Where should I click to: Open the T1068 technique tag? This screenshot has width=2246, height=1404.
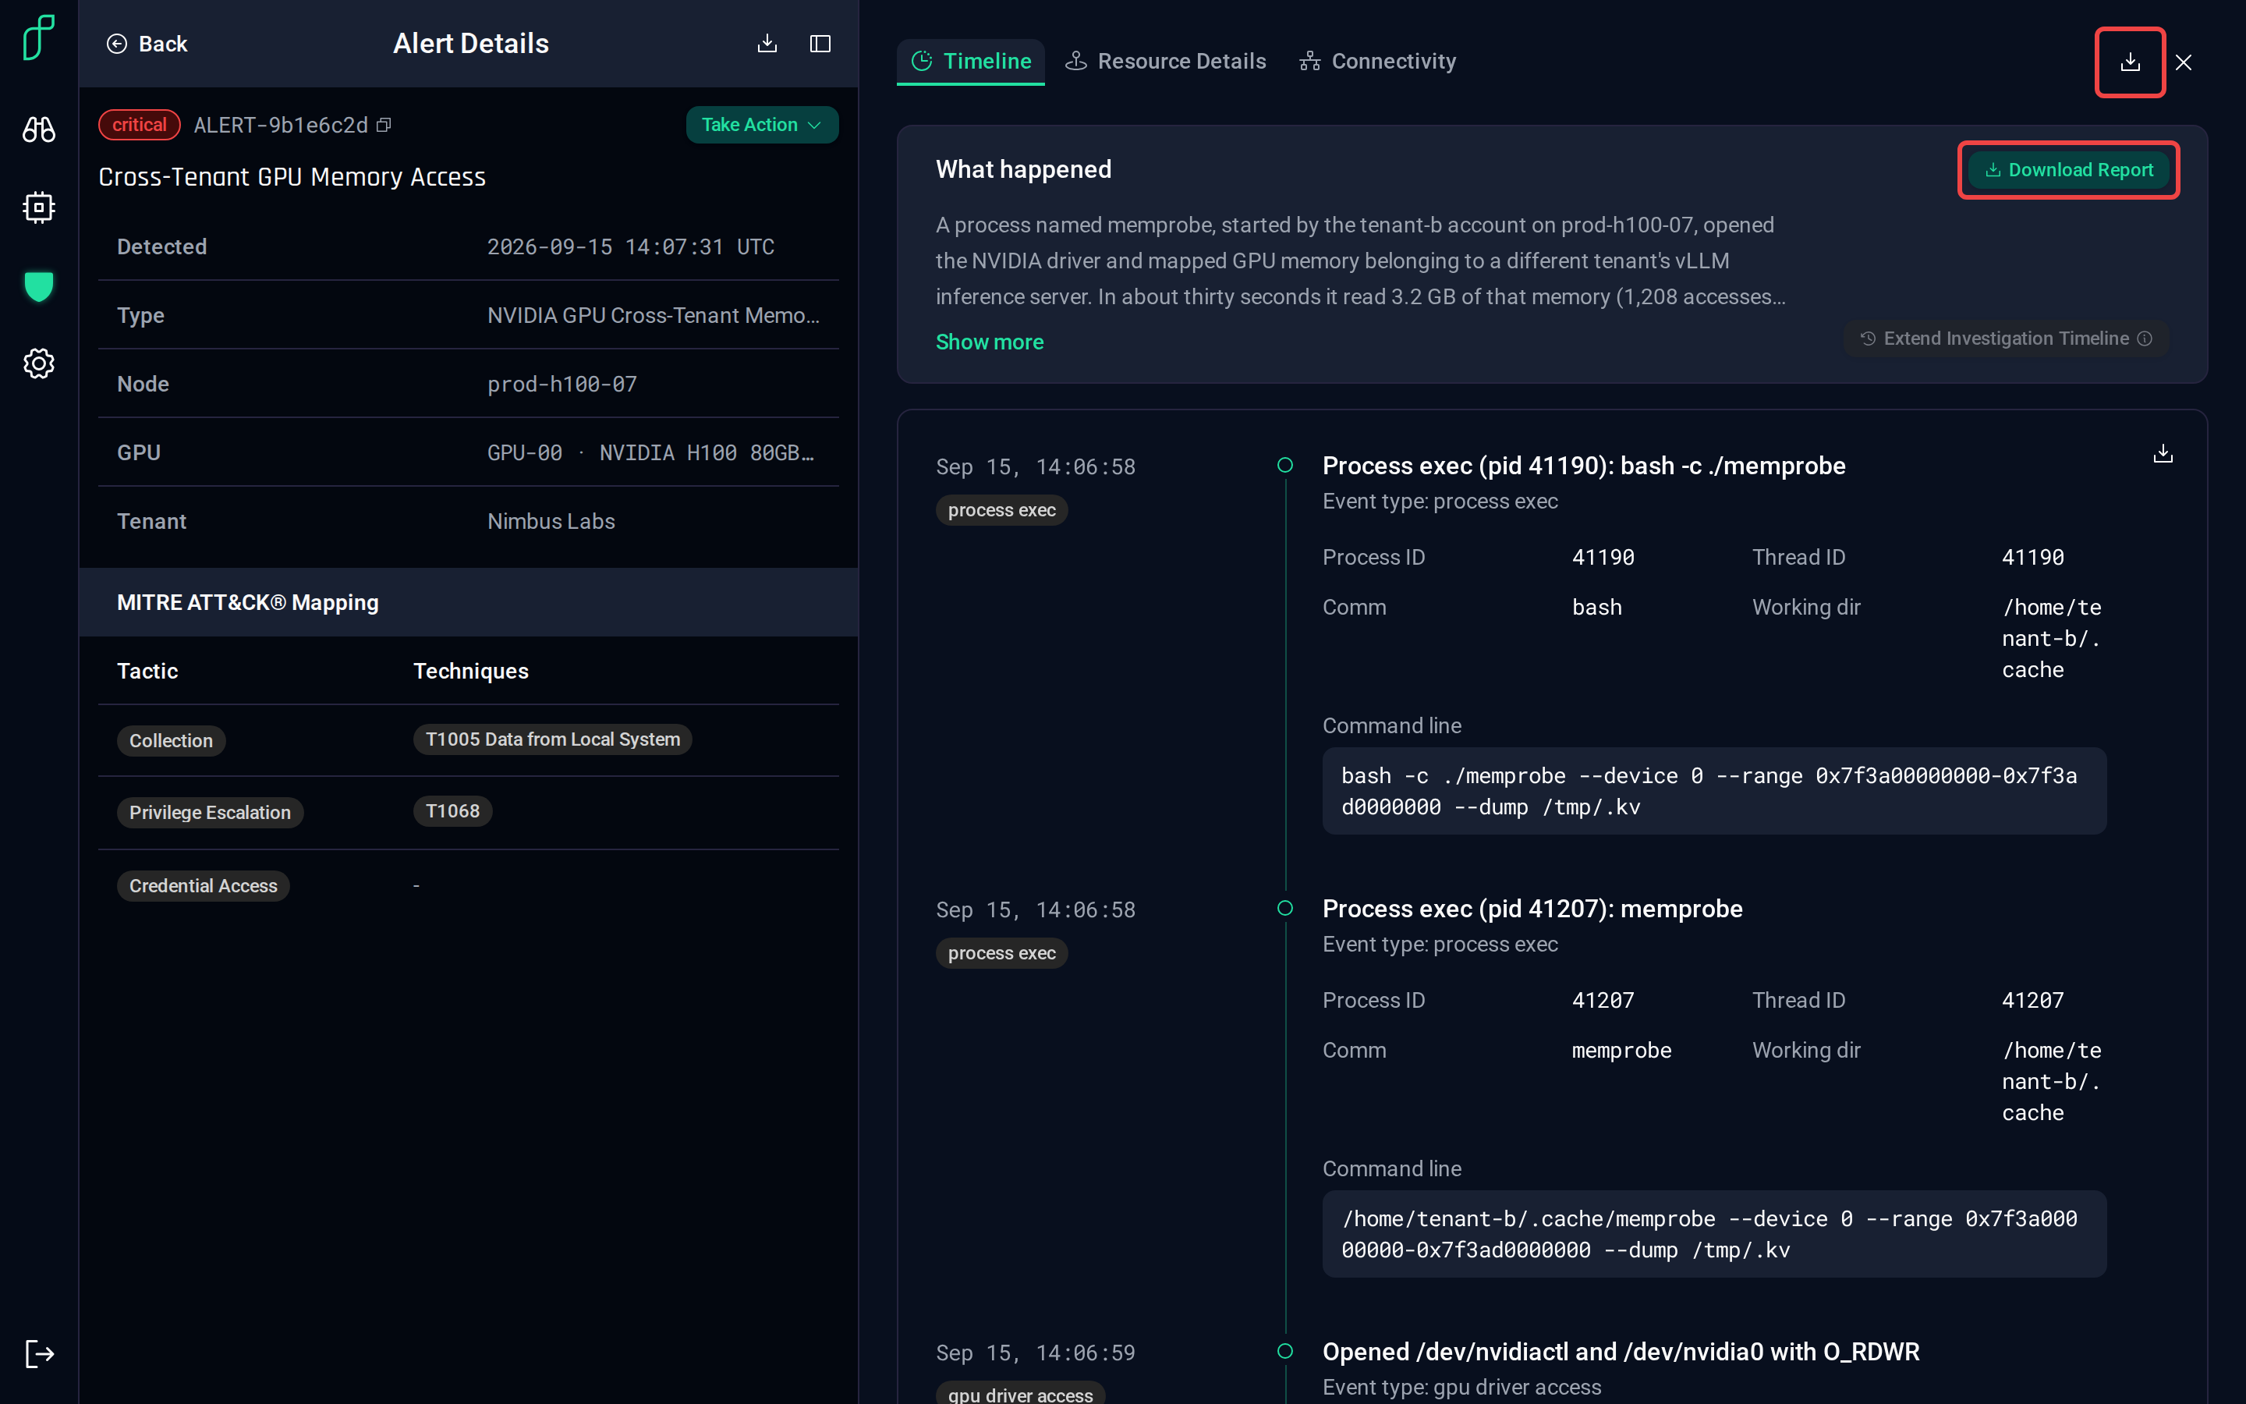(452, 810)
